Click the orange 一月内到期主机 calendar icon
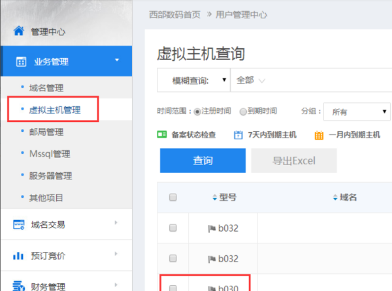 [x=319, y=135]
